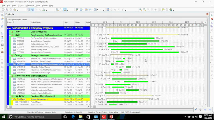Click the Print toolbar icon

coord(3,10)
